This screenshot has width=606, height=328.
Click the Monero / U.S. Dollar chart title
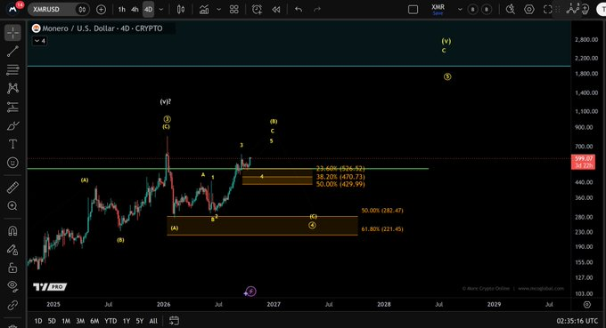tap(102, 28)
